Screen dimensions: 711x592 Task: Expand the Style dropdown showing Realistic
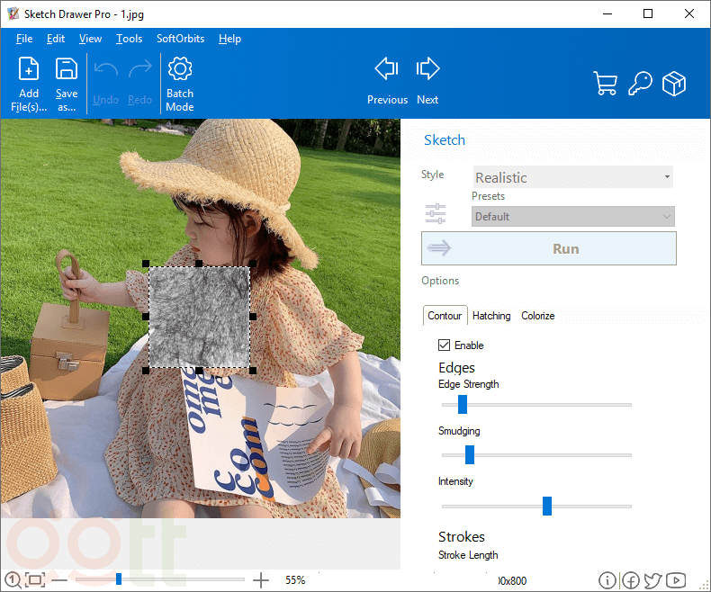[573, 177]
